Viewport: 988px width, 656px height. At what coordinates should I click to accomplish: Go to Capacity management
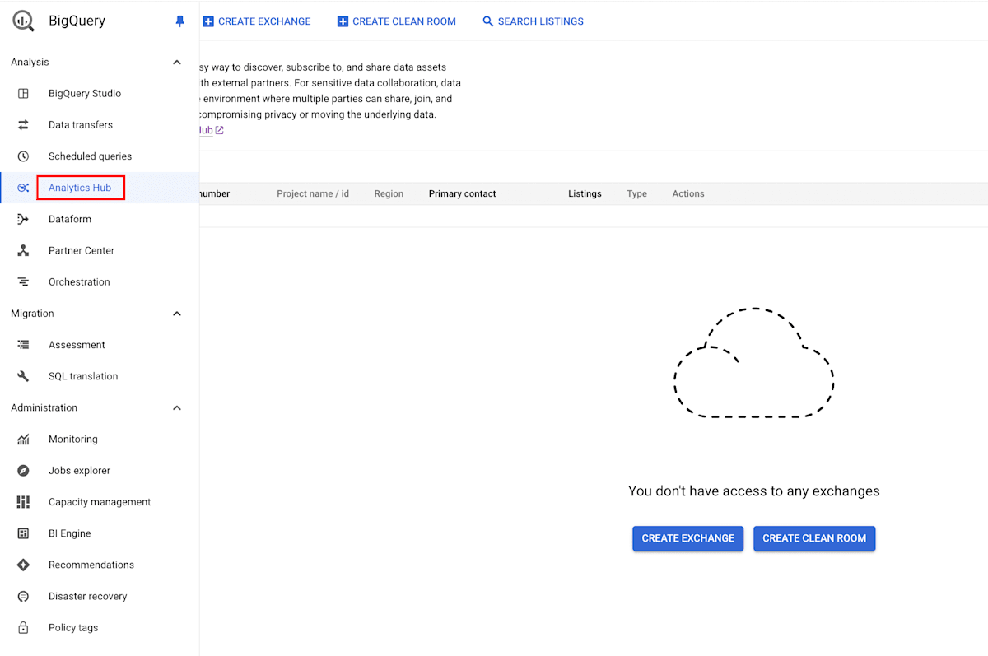(100, 502)
